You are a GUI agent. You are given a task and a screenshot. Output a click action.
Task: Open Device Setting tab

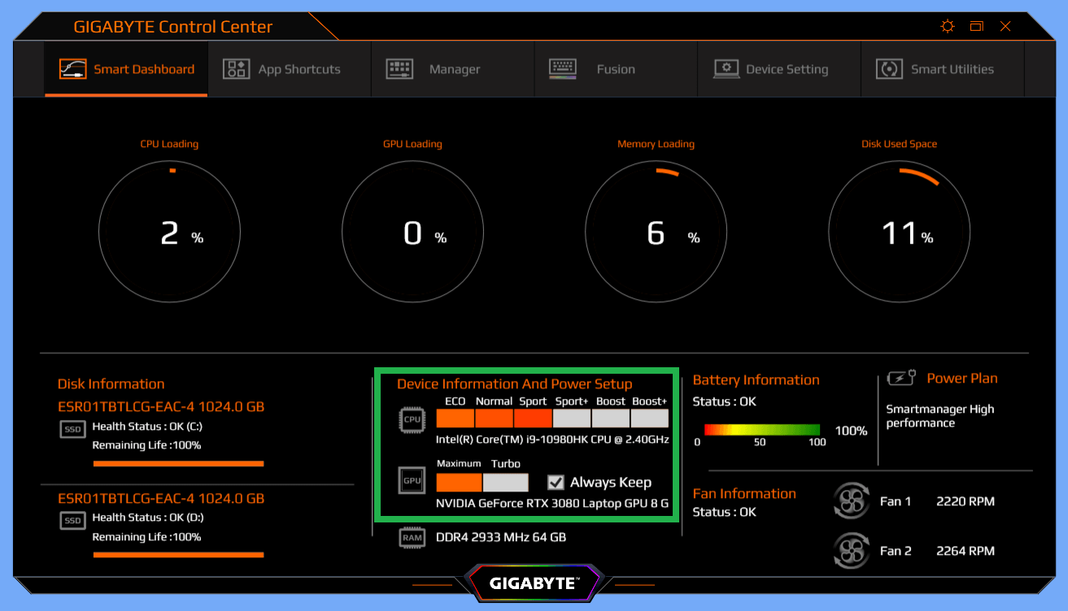click(x=779, y=69)
